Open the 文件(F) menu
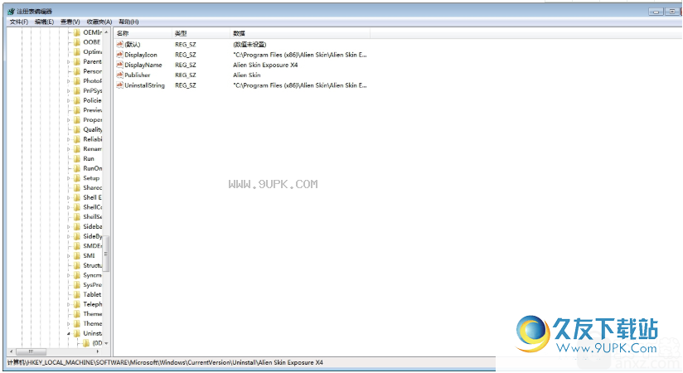Image resolution: width=683 pixels, height=373 pixels. [19, 22]
